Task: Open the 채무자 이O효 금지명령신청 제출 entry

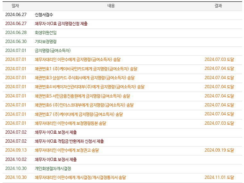Action: coord(61,24)
